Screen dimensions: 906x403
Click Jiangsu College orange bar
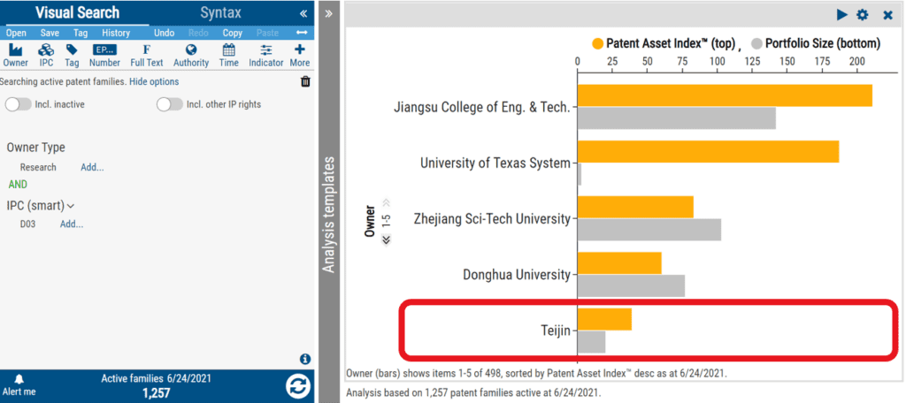pos(725,95)
